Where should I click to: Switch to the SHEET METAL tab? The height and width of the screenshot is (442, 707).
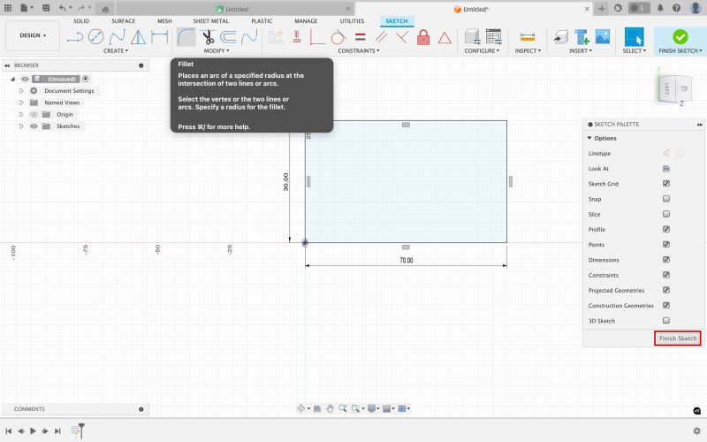pyautogui.click(x=210, y=21)
